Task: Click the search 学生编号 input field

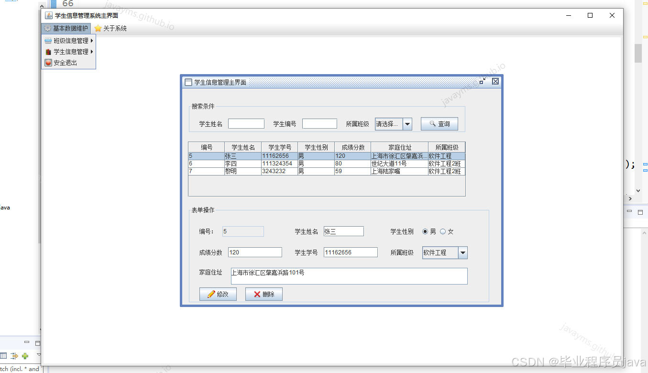Action: (320, 124)
